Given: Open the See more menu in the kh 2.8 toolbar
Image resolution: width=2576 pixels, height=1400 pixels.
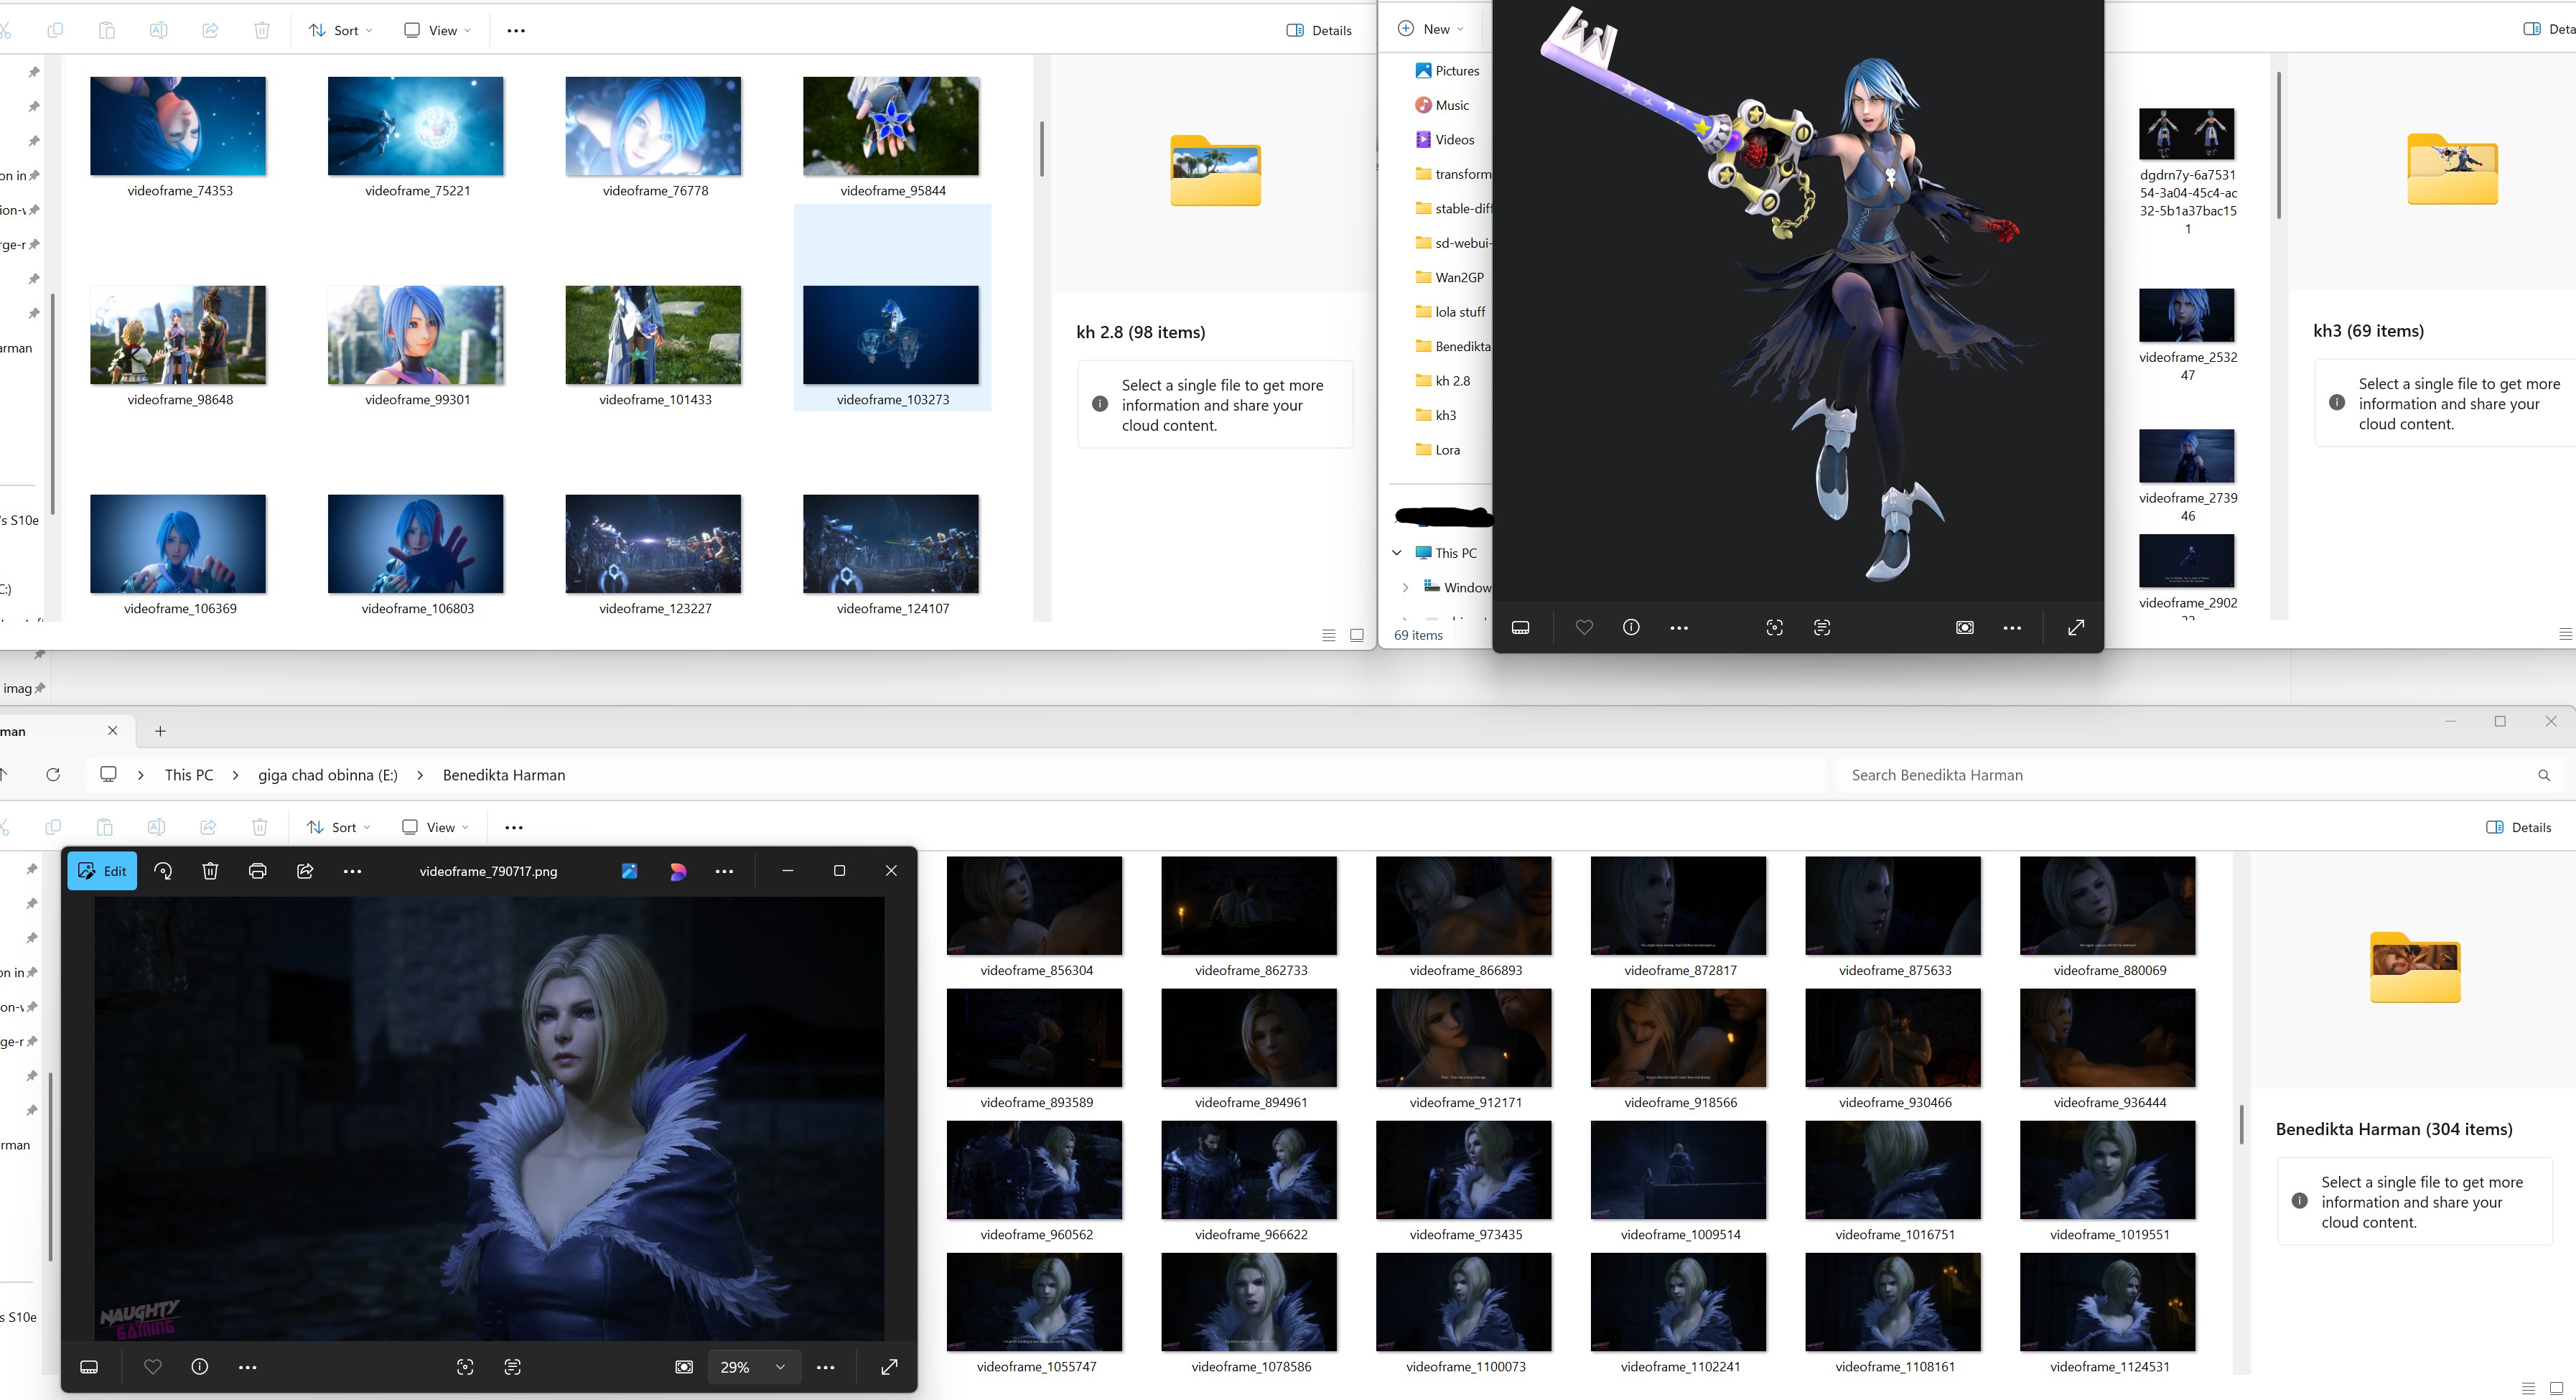Looking at the screenshot, I should [516, 30].
